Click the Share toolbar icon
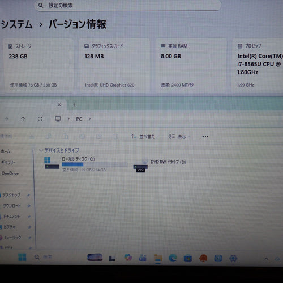 pyautogui.click(x=99, y=136)
